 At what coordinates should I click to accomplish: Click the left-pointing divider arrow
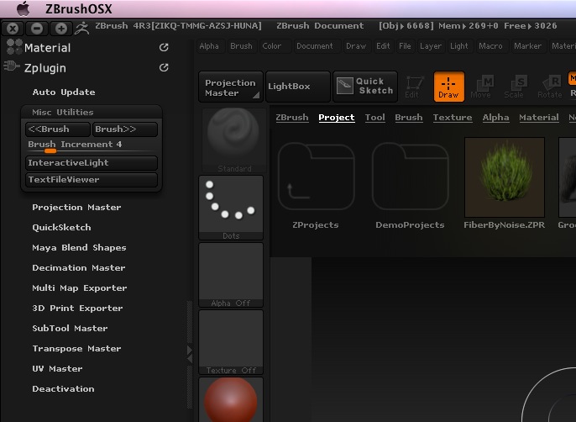click(190, 358)
